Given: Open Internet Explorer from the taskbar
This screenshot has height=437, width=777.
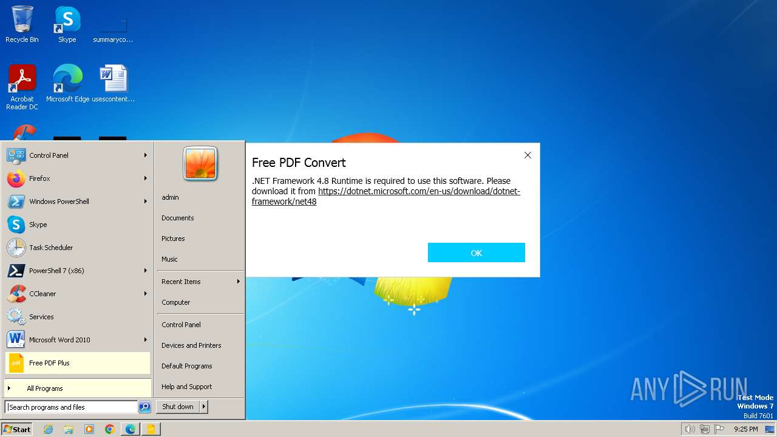Looking at the screenshot, I should [x=48, y=429].
